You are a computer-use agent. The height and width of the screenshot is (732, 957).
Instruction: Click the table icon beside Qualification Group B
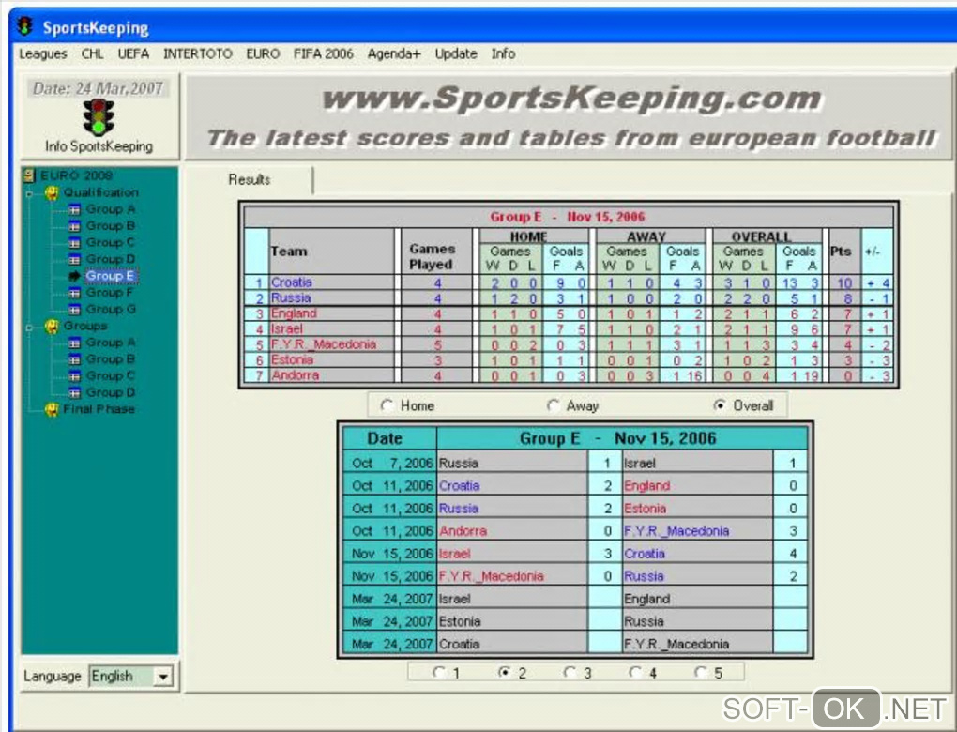[74, 226]
